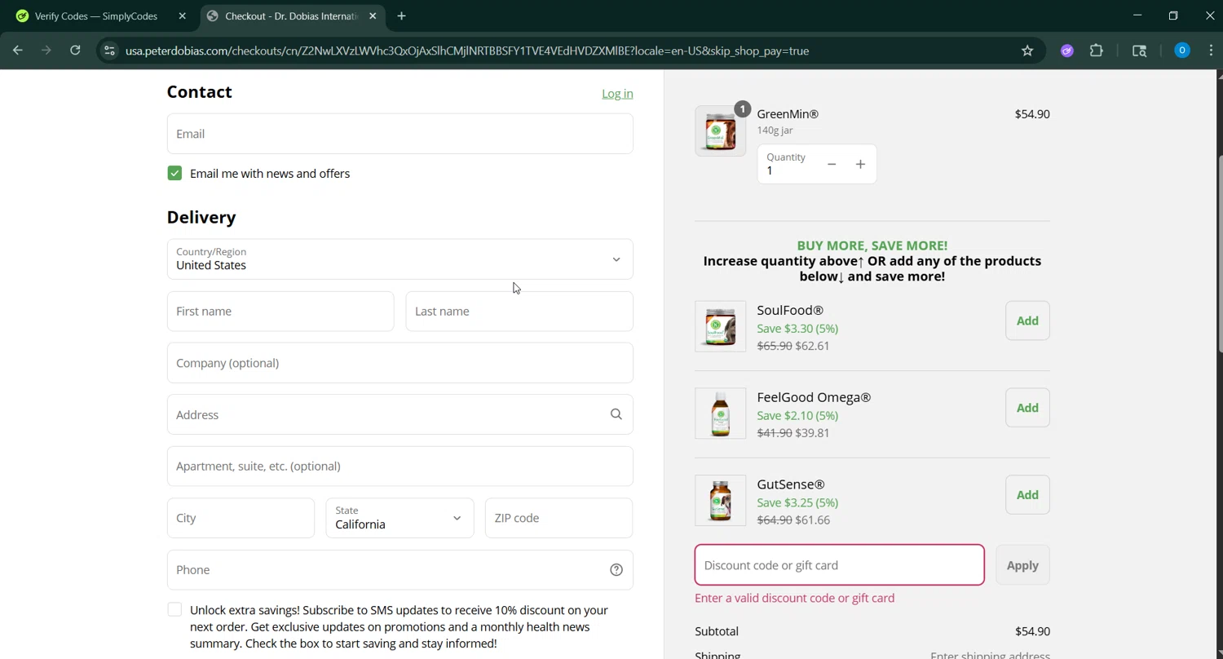Click the SoulFood product image

point(720,326)
